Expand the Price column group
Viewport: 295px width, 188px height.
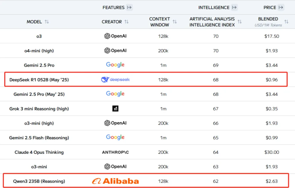(281, 7)
